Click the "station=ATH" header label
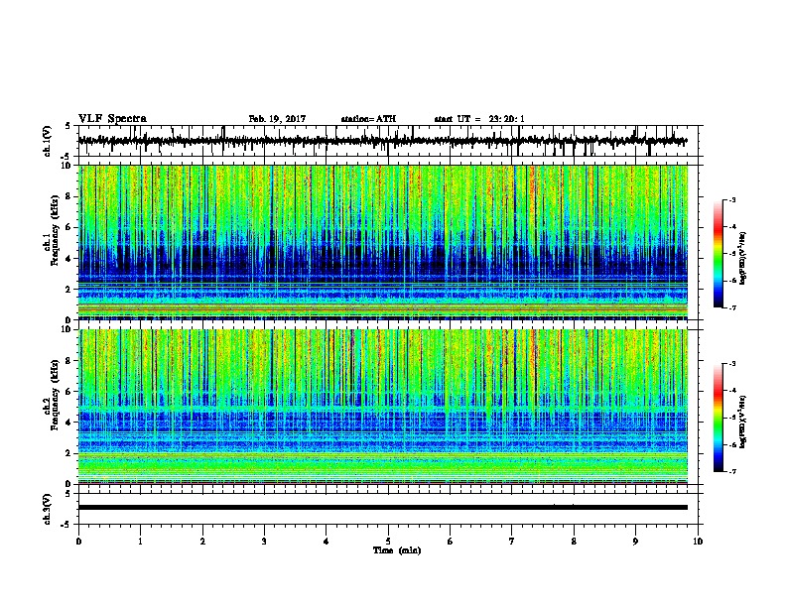 click(368, 119)
